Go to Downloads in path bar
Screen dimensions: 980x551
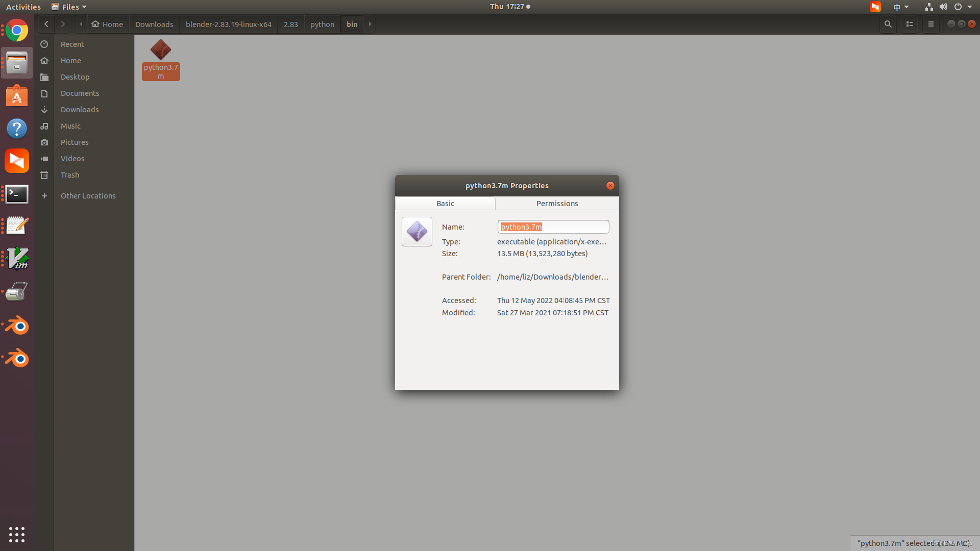tap(154, 24)
